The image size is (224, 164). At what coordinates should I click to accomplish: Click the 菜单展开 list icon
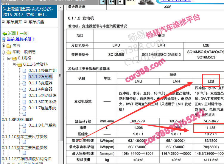coord(3,22)
